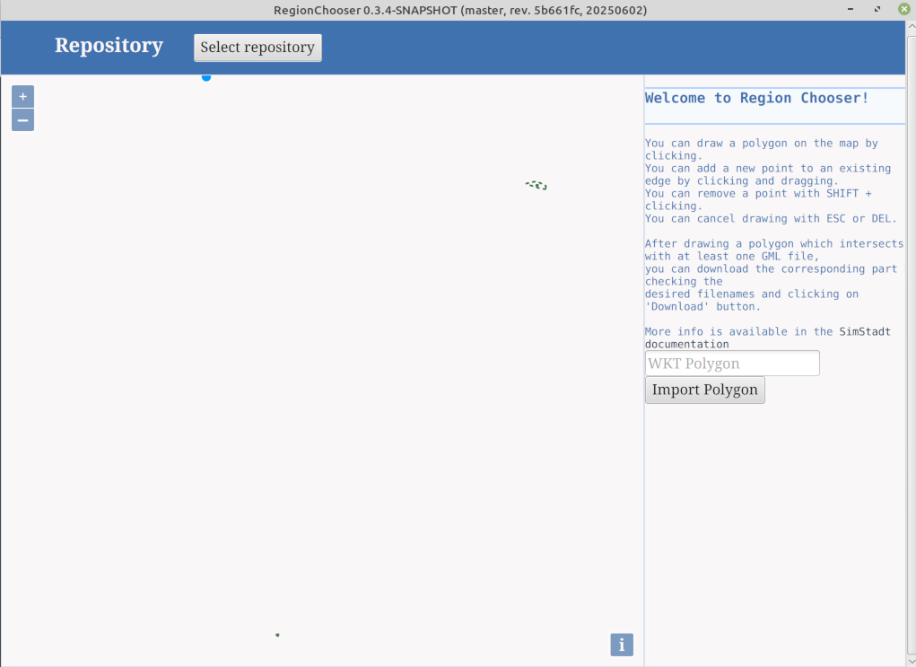
Task: Click the Welcome to Region Chooser heading
Action: (x=756, y=98)
